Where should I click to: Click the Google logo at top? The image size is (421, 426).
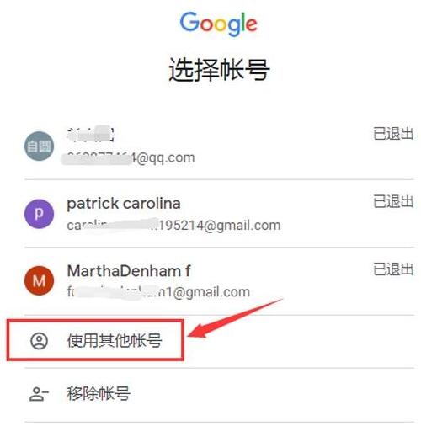point(218,24)
